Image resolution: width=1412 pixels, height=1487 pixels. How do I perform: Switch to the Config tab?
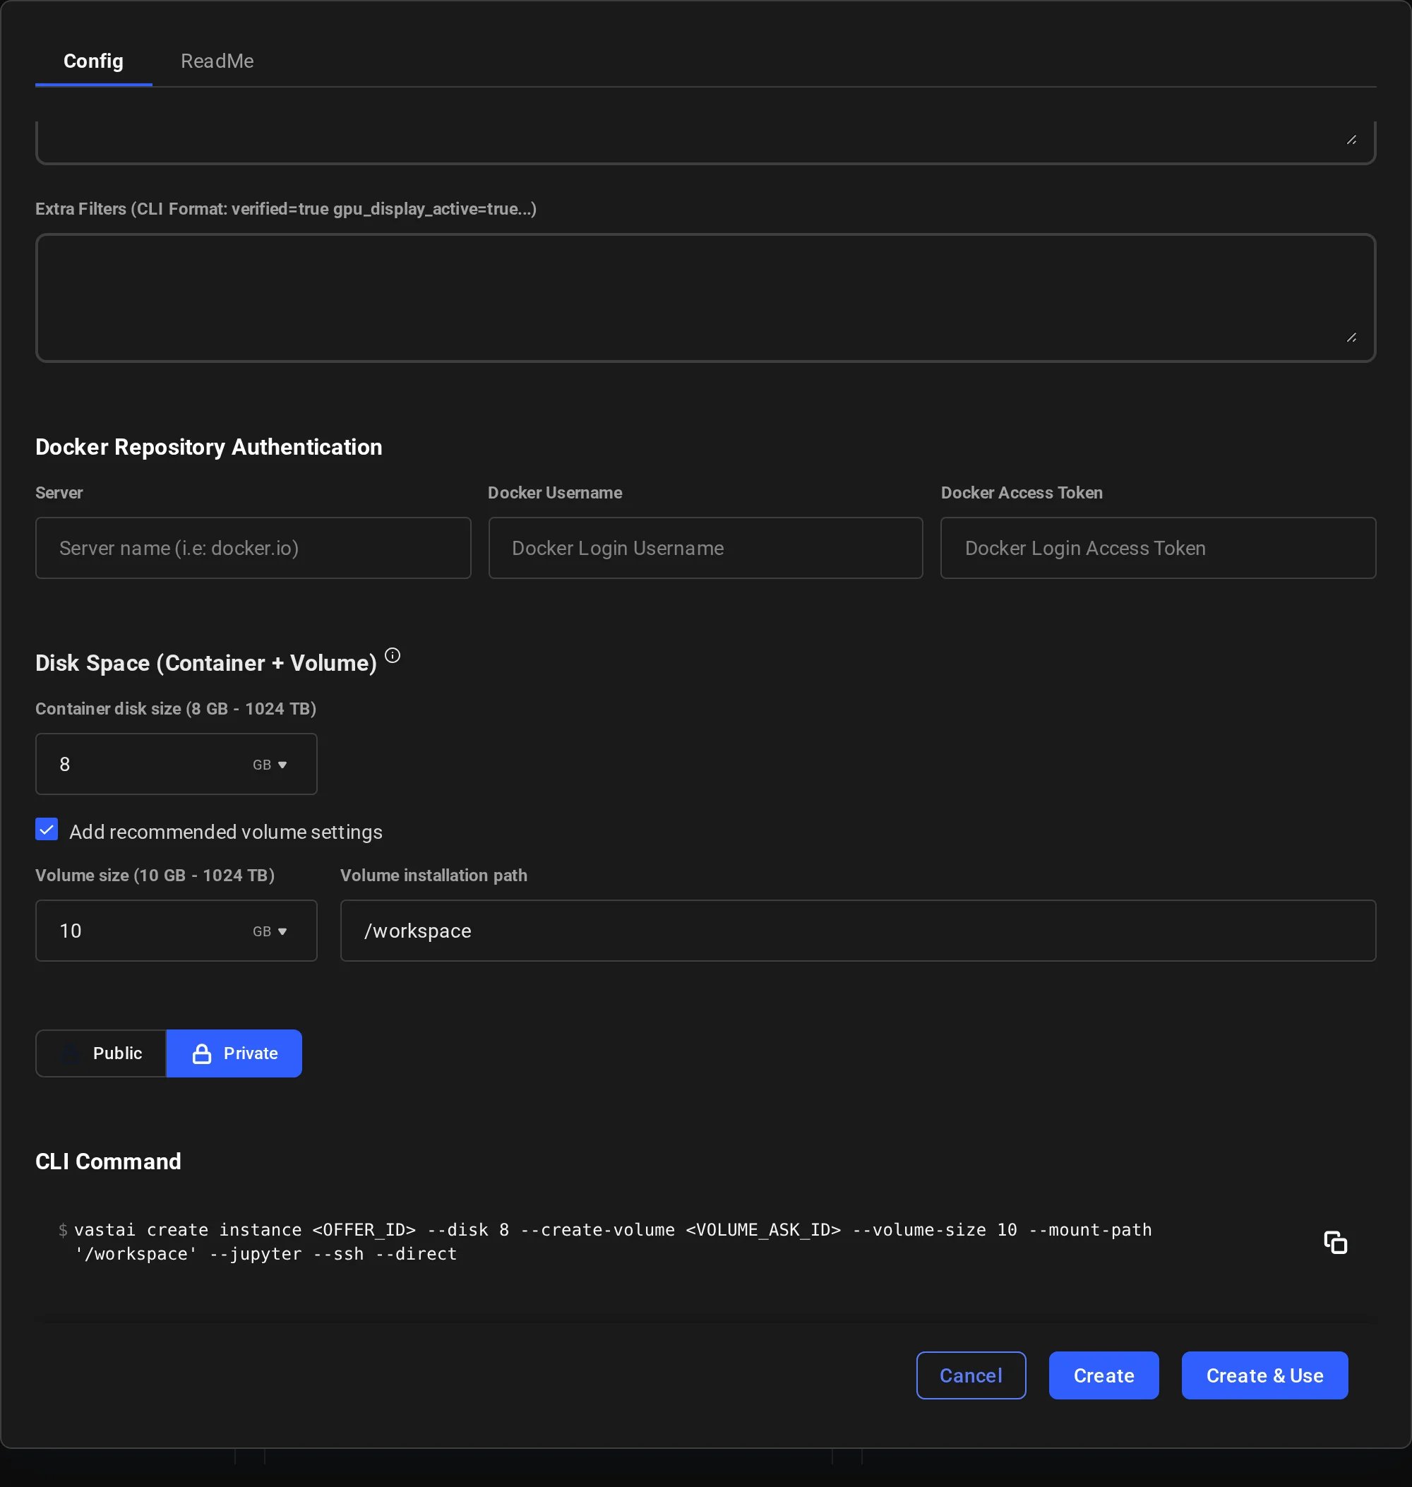tap(93, 61)
